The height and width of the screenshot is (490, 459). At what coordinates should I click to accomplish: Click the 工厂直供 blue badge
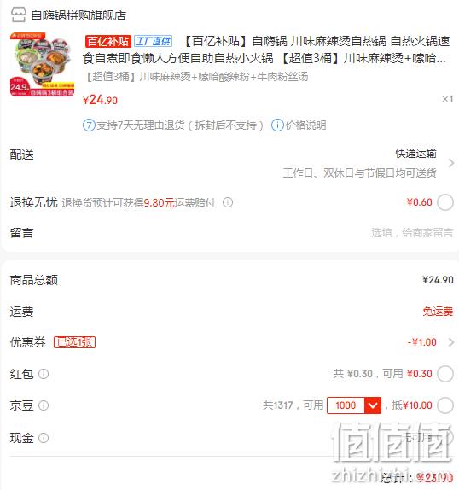[x=154, y=41]
